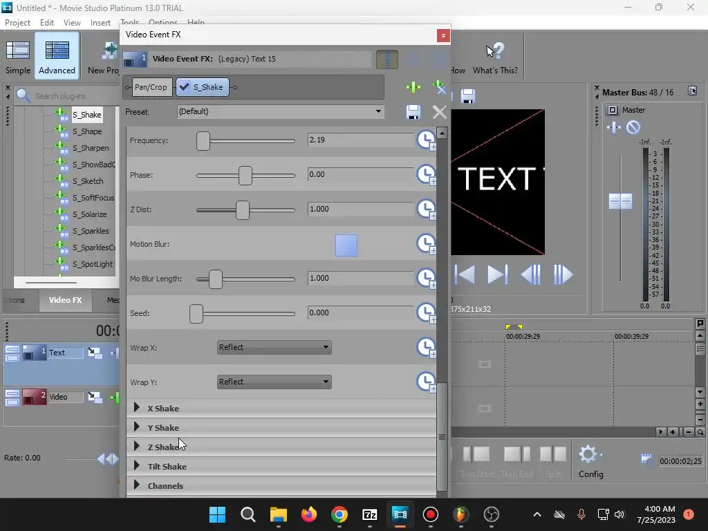708x531 pixels.
Task: Click the Mo Blur Length animate clock icon
Action: 426,278
